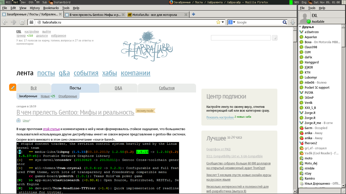The width and height of the screenshot is (346, 194).
Task: Show Новые +25 posts filter
Action: click(x=48, y=96)
